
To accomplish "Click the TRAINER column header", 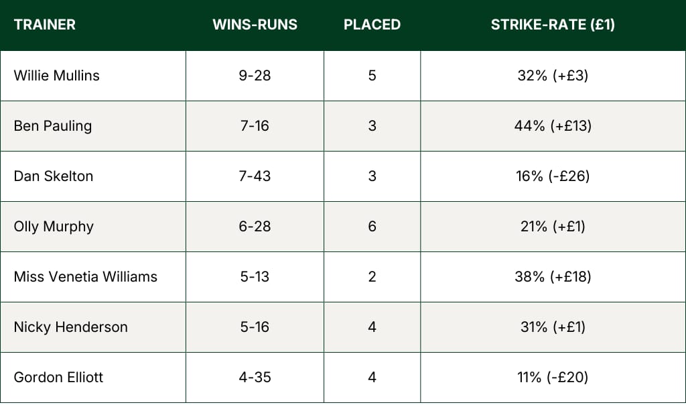I will 44,25.
